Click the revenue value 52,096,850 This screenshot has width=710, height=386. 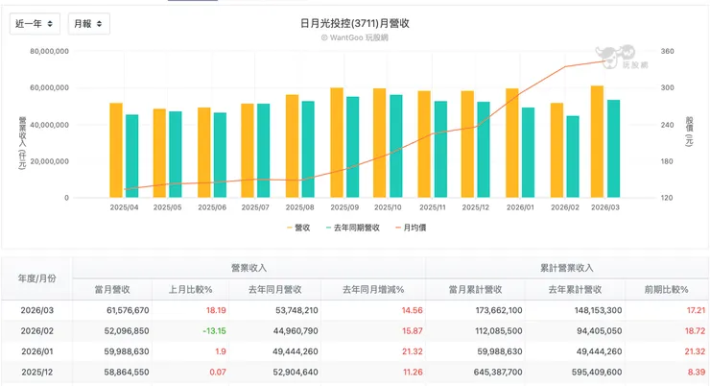(127, 330)
